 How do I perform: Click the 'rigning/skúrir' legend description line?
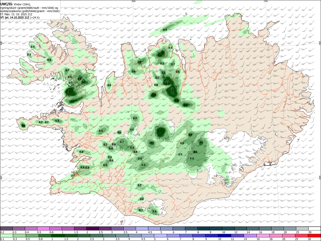29,8
